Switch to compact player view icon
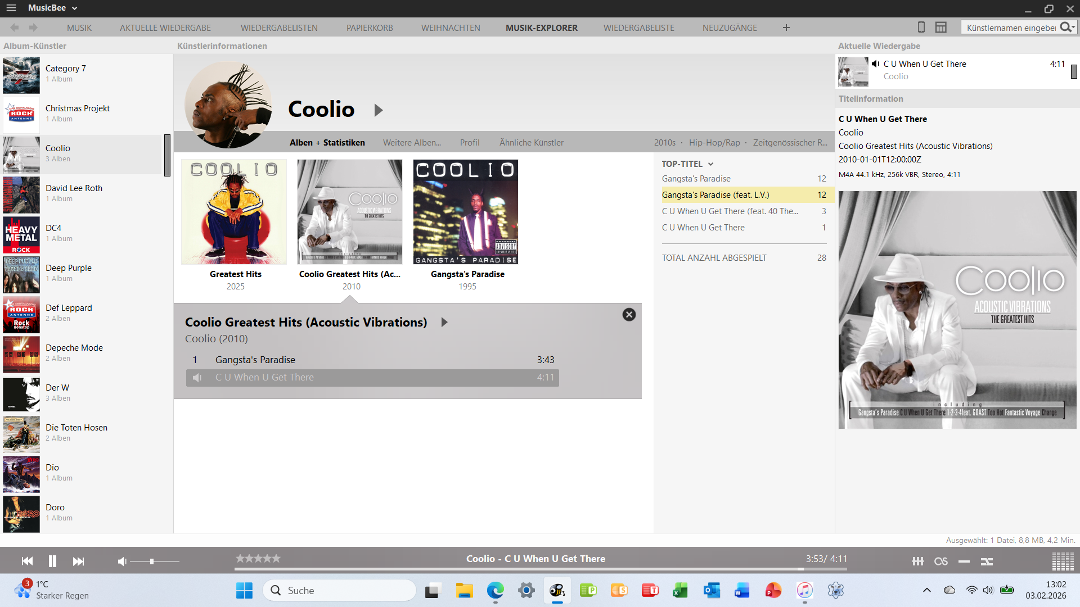This screenshot has height=607, width=1080. tap(921, 27)
